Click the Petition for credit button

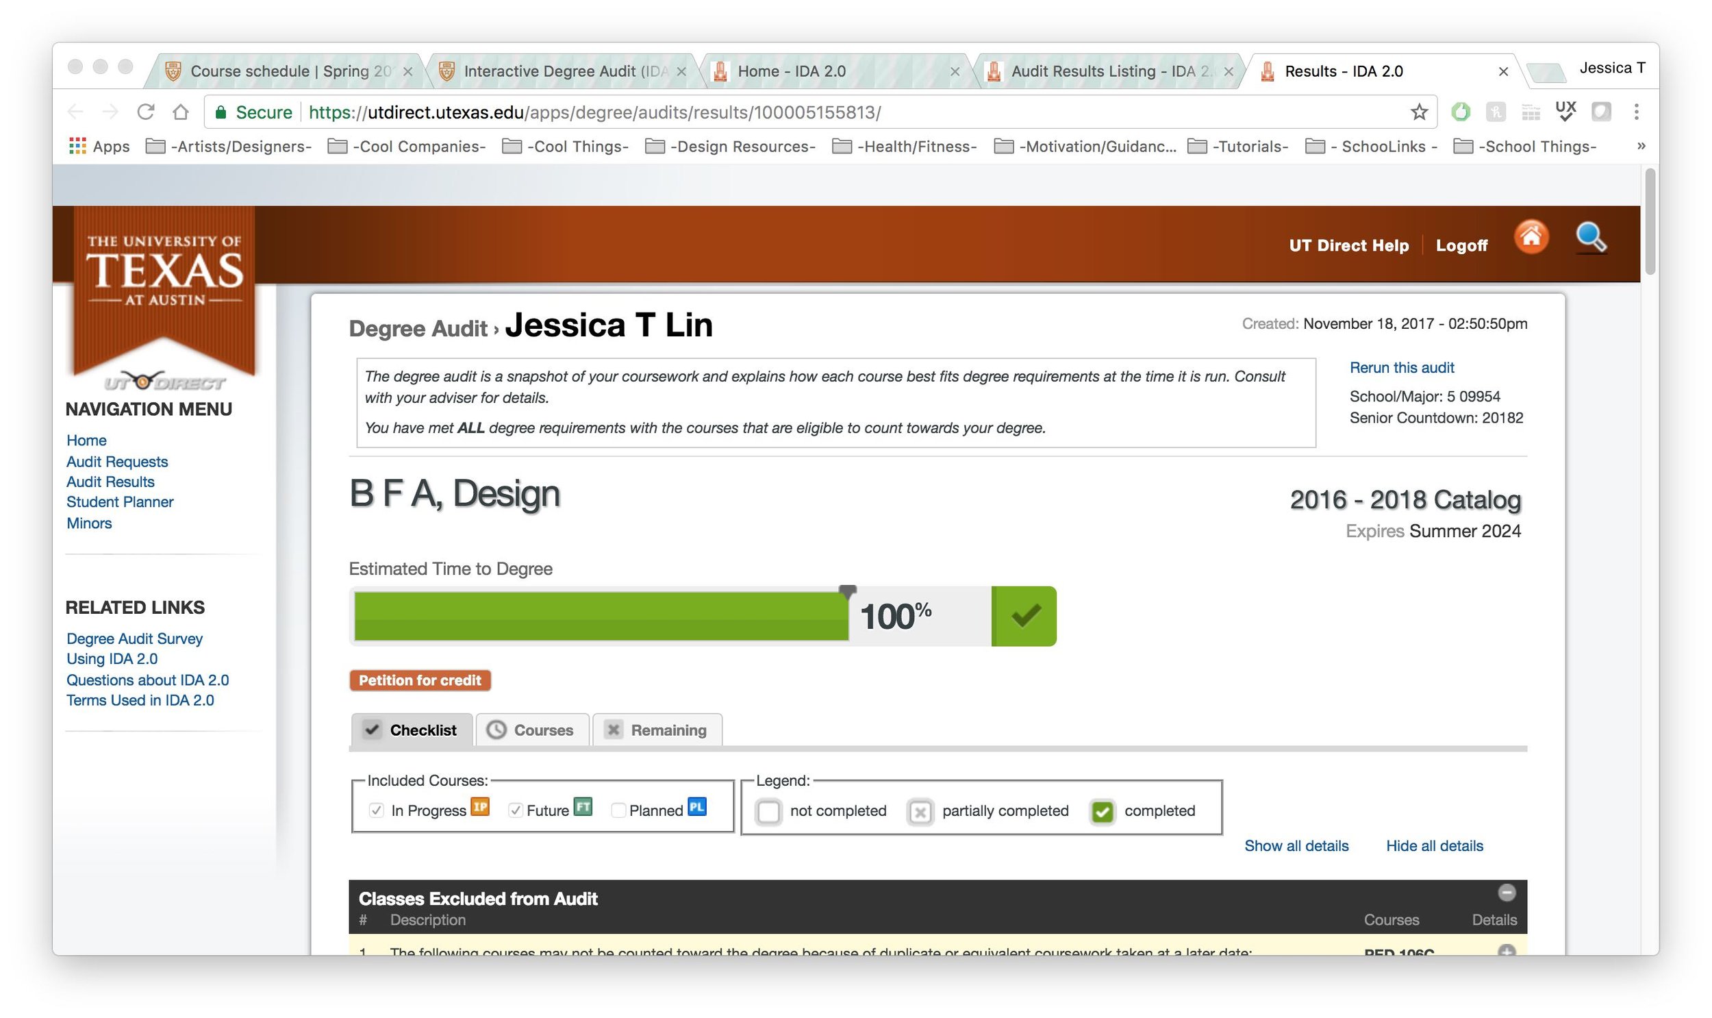point(420,680)
